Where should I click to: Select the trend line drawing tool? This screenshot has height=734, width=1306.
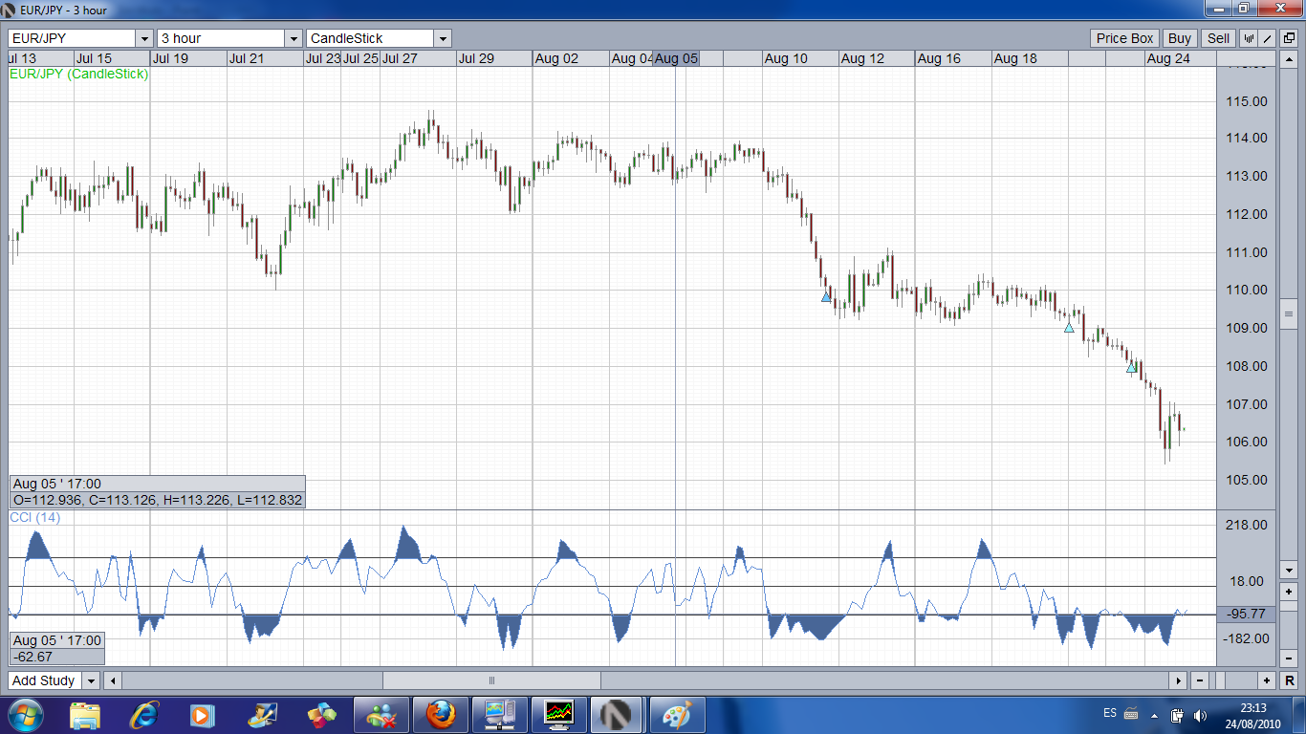coord(1268,38)
